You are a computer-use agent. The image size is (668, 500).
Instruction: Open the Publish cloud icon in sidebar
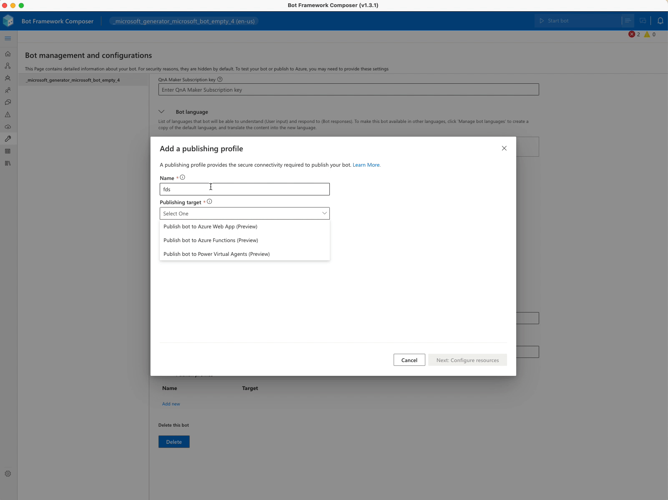[x=8, y=127]
